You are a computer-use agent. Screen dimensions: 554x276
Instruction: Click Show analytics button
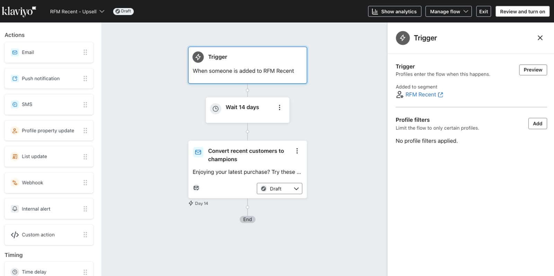pos(395,11)
